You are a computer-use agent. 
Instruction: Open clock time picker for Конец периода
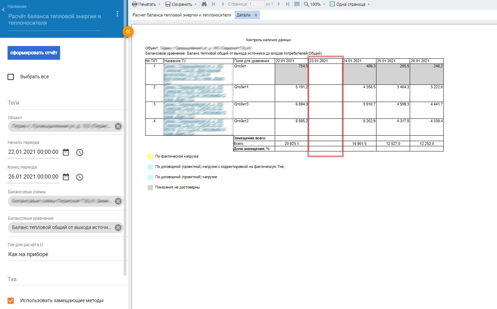[80, 177]
